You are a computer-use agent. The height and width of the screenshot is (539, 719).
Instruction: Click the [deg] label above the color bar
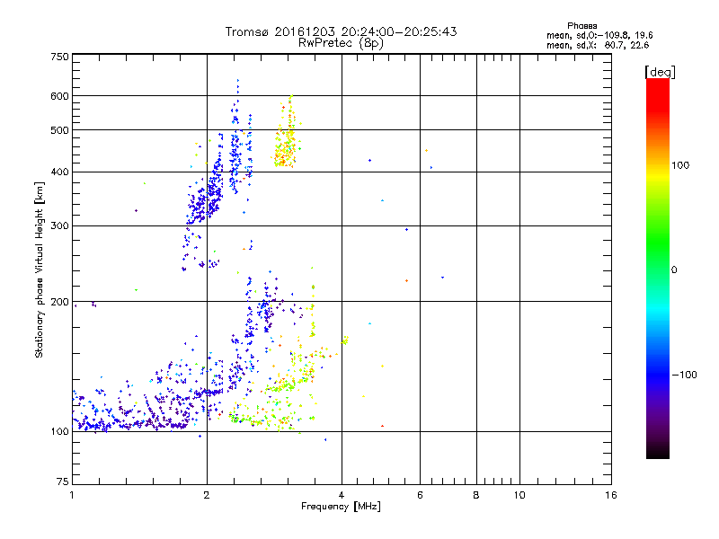[660, 72]
